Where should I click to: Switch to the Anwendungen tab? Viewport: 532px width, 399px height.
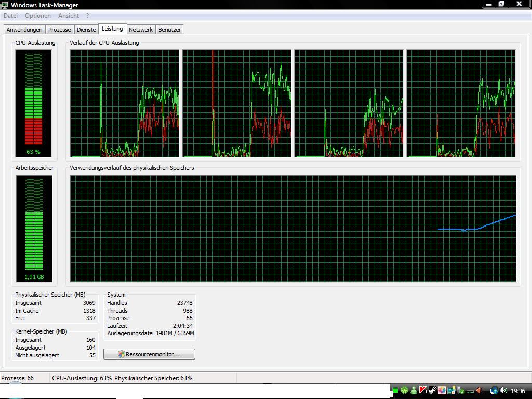tap(24, 30)
